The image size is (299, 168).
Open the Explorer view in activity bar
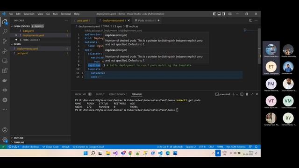point(5,22)
